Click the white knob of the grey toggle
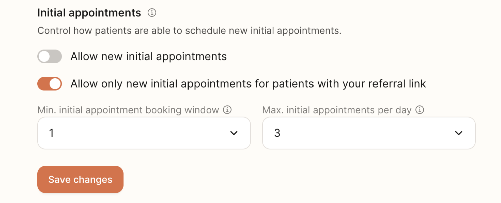Image resolution: width=501 pixels, height=203 pixels. click(44, 56)
